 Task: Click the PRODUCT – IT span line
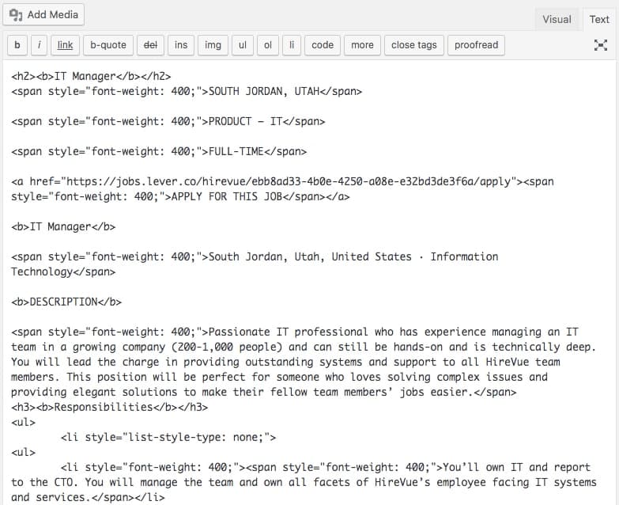point(168,121)
